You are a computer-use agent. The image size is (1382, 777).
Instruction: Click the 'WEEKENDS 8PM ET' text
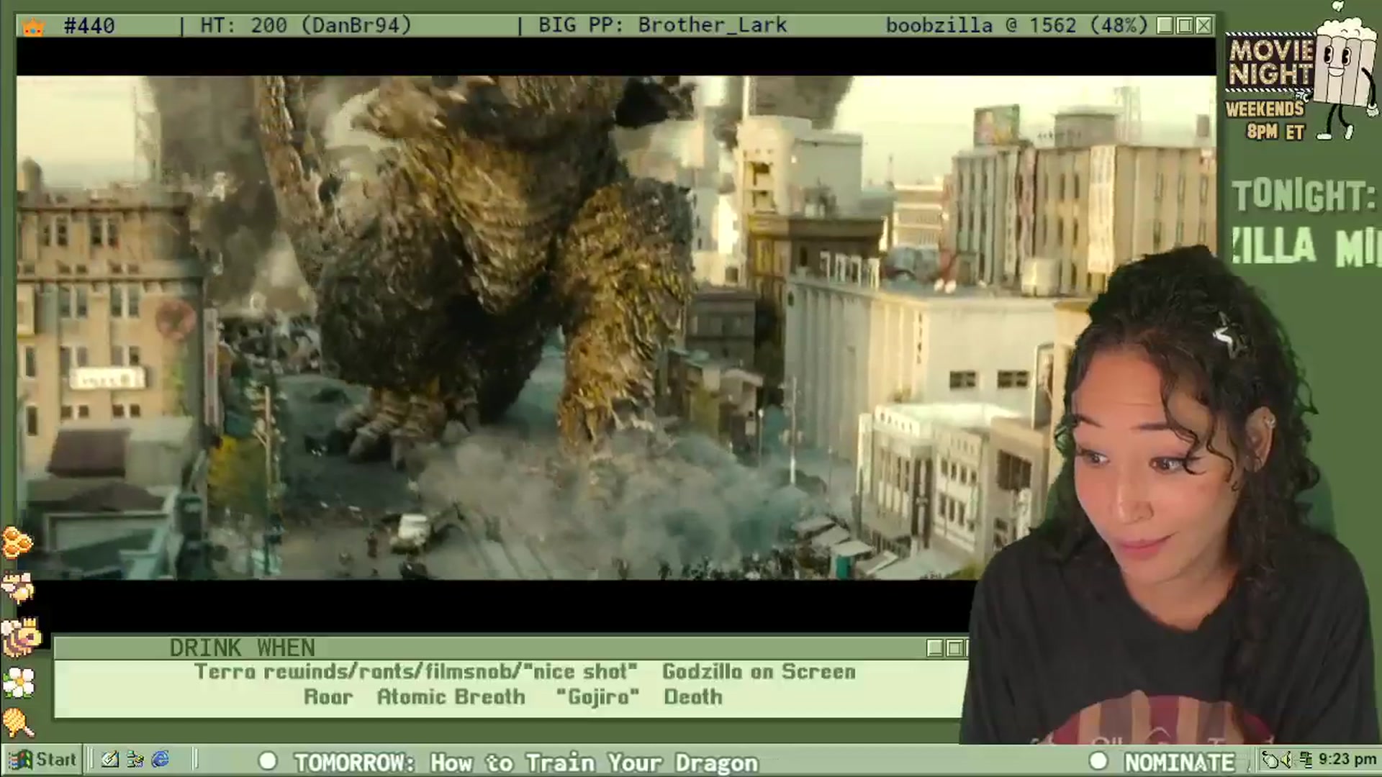point(1266,120)
